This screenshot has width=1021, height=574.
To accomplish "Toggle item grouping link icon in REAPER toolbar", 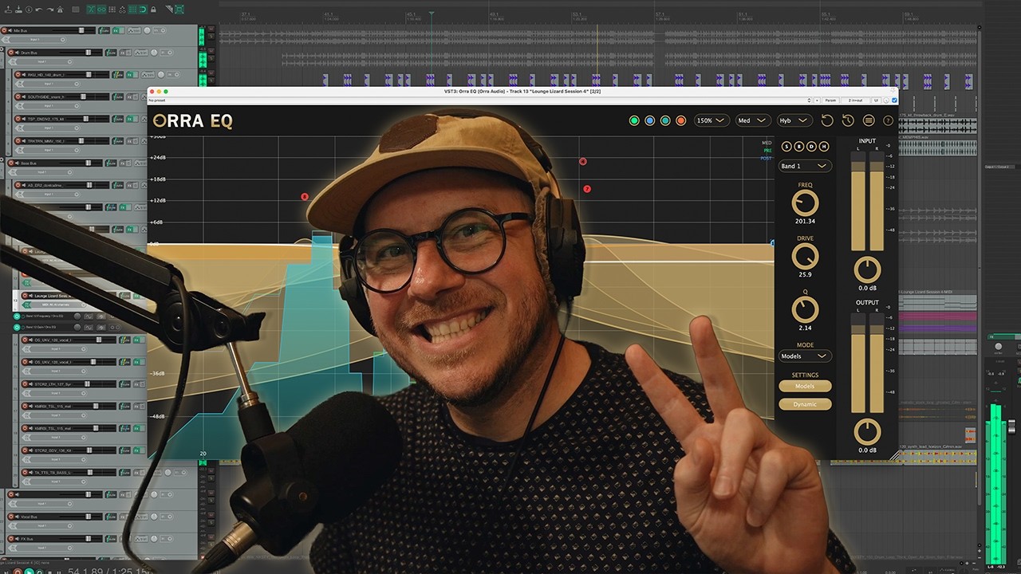I will tap(101, 10).
